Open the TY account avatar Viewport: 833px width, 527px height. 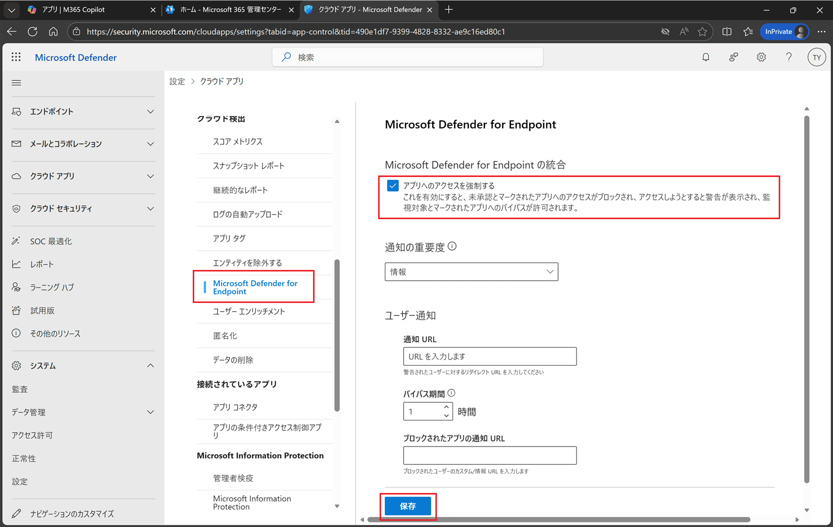[816, 57]
